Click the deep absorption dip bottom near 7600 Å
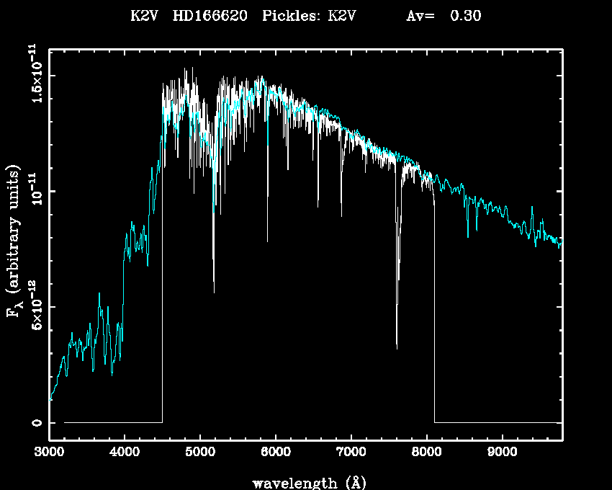The height and width of the screenshot is (490, 612). (x=397, y=347)
